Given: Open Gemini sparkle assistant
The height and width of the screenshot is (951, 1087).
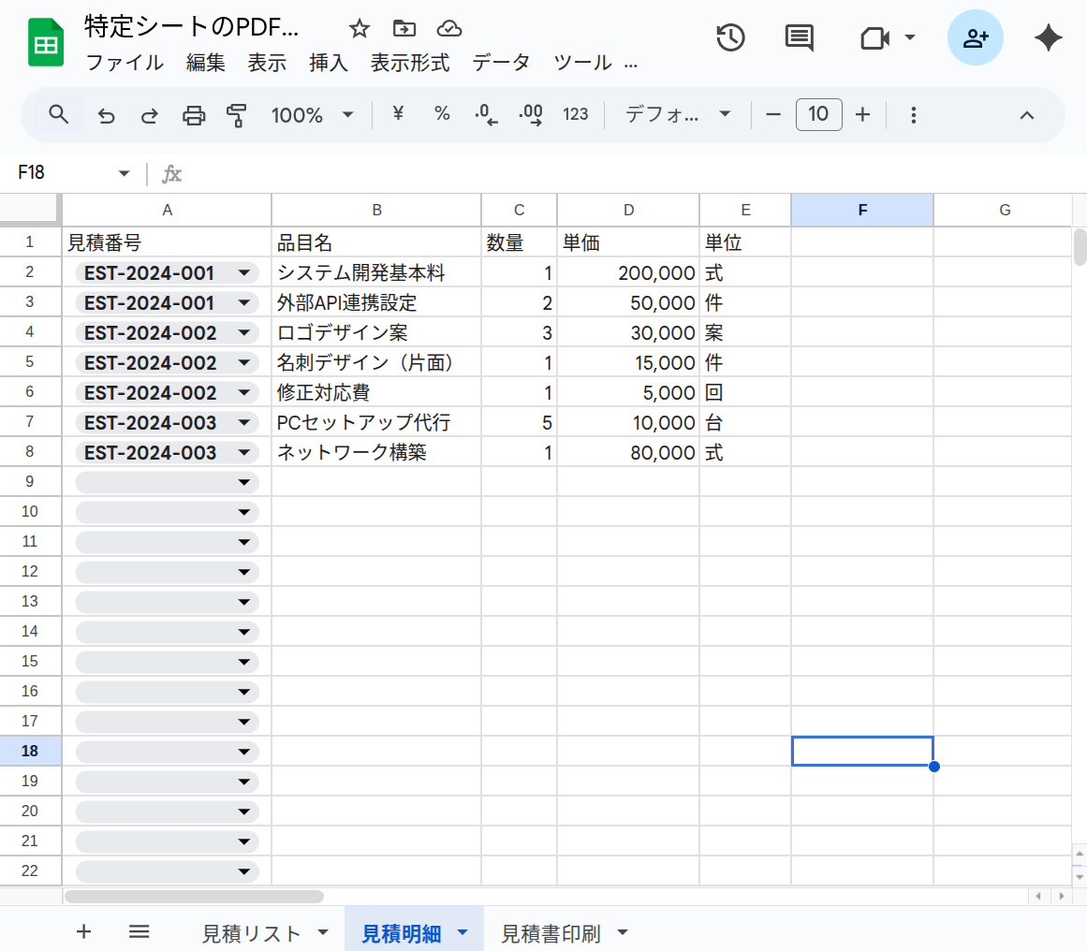Looking at the screenshot, I should 1049,37.
